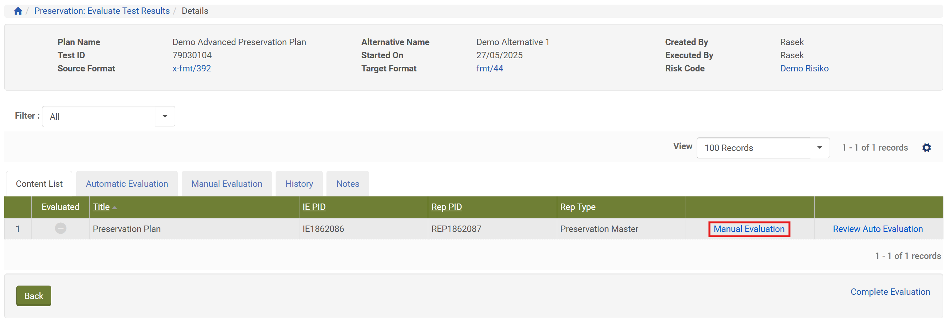
Task: Go to the Notes tab
Action: pos(347,184)
